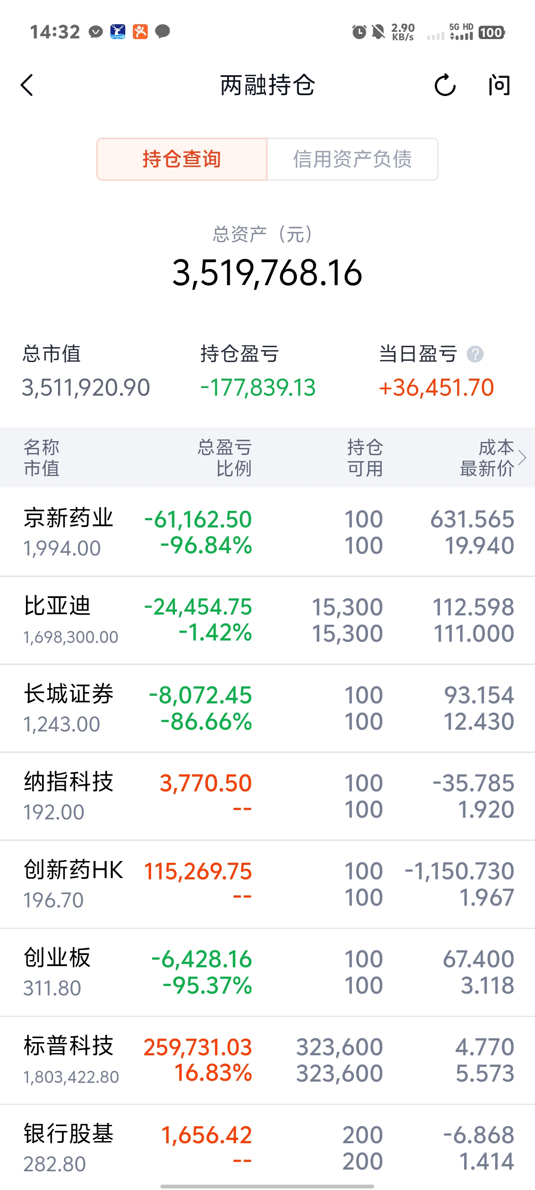
Task: Open the alarm clock status icon
Action: 359,32
